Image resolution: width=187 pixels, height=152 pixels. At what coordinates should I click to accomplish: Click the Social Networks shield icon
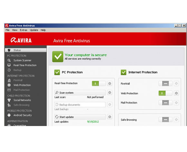9,100
